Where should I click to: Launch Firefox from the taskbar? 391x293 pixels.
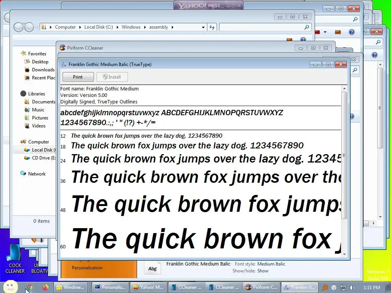(45, 287)
